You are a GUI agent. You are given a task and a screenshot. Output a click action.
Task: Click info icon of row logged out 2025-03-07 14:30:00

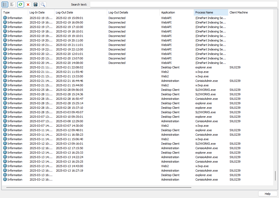[5, 125]
